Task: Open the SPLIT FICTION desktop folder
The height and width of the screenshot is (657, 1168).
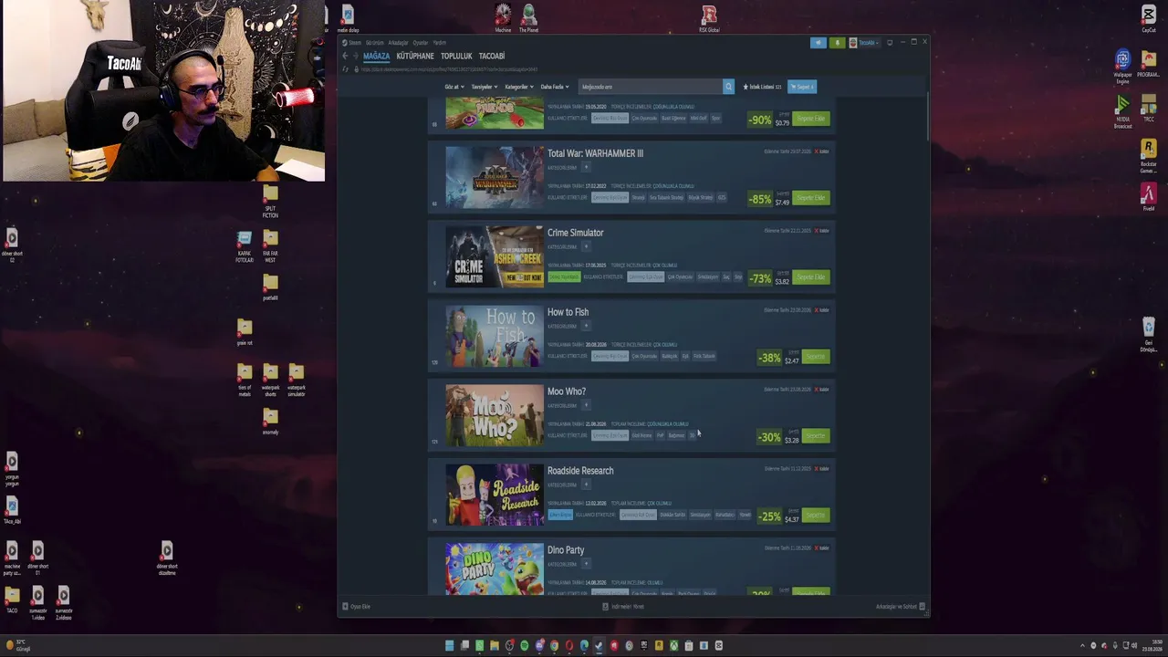Action: click(270, 202)
